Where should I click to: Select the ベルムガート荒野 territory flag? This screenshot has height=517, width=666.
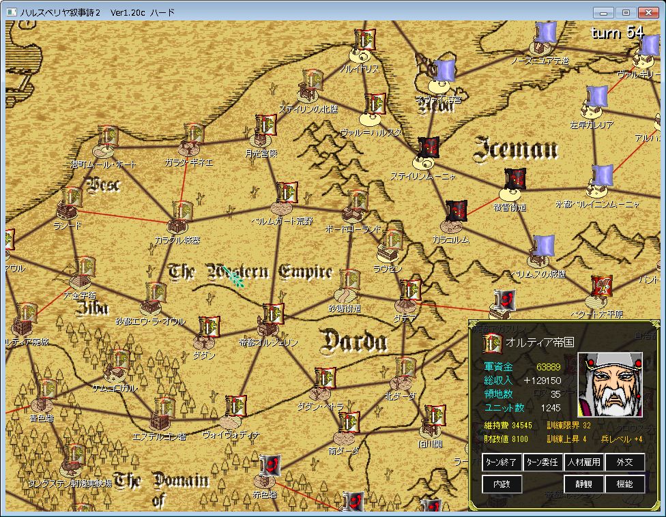coord(287,192)
